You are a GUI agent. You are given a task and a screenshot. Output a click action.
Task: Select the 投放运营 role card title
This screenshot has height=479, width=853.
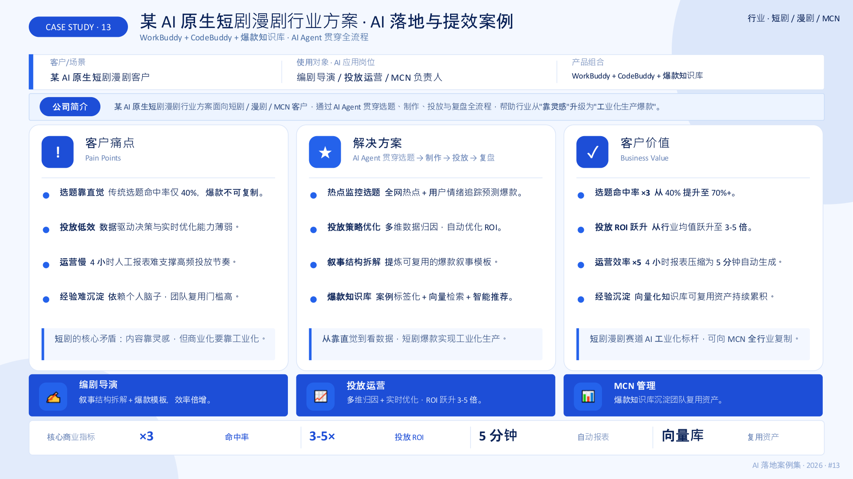[366, 386]
